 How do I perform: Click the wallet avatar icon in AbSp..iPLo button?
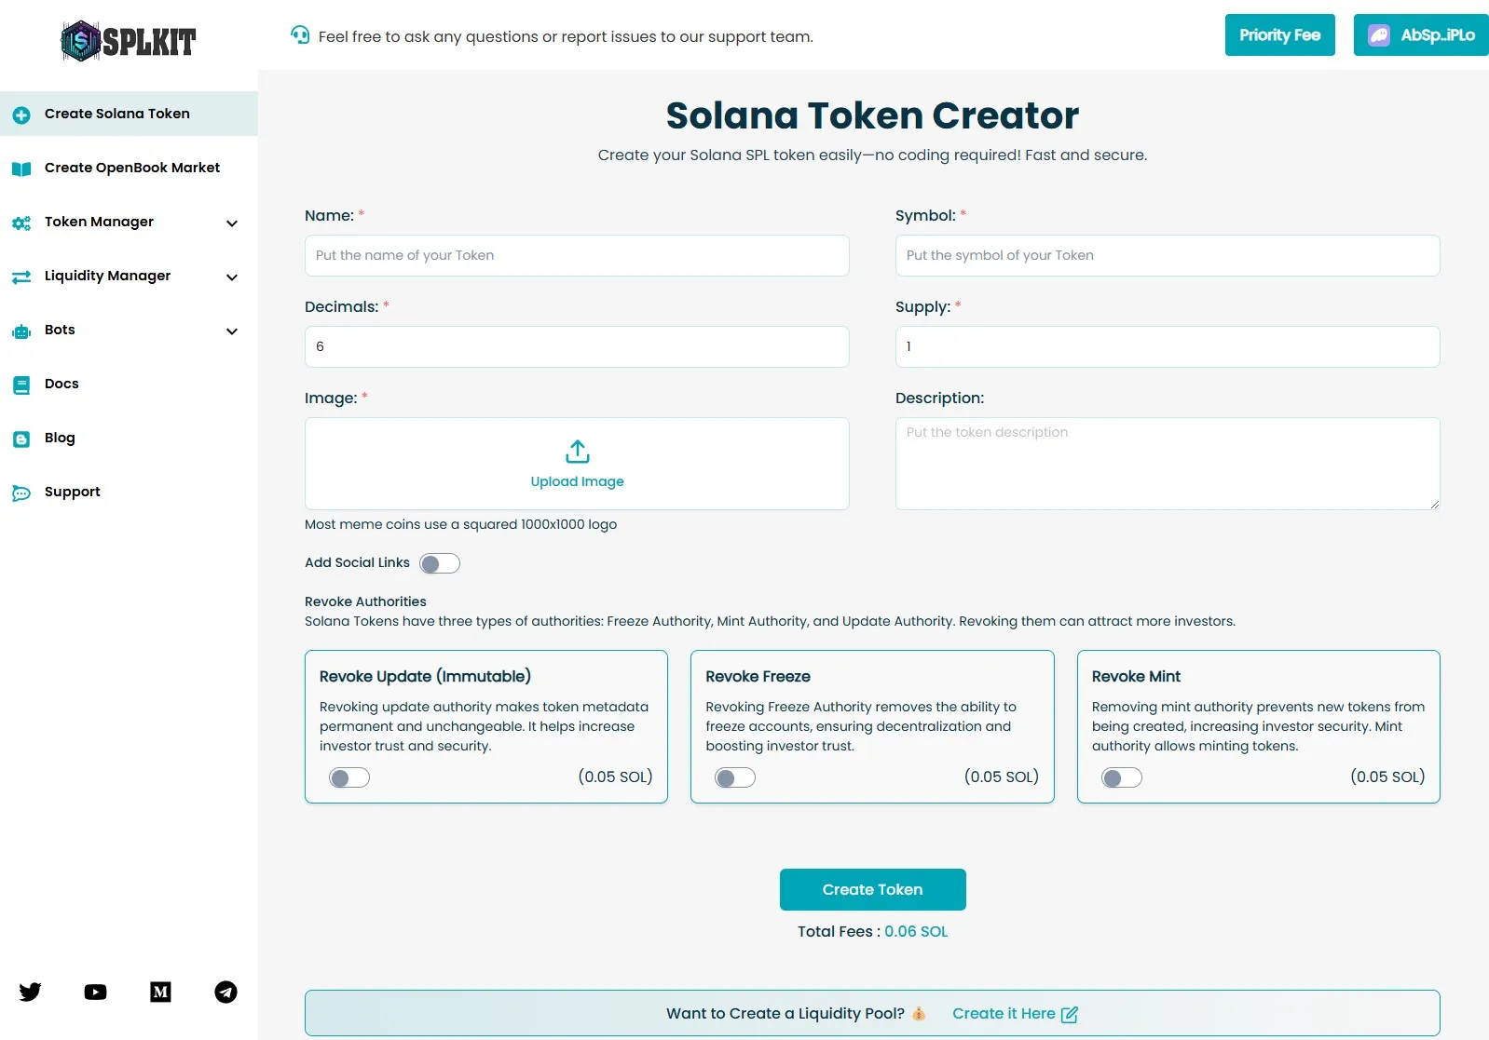coord(1379,35)
